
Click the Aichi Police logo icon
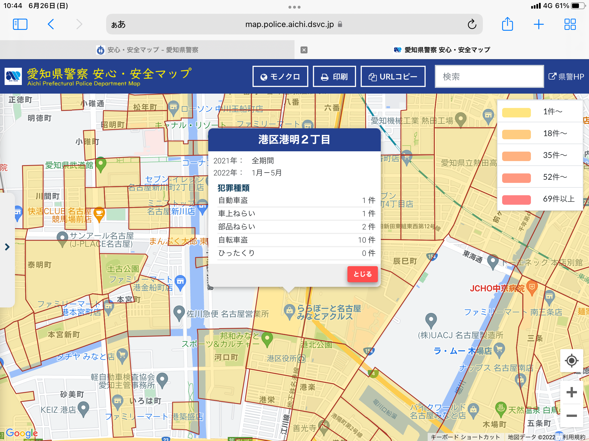tap(13, 76)
